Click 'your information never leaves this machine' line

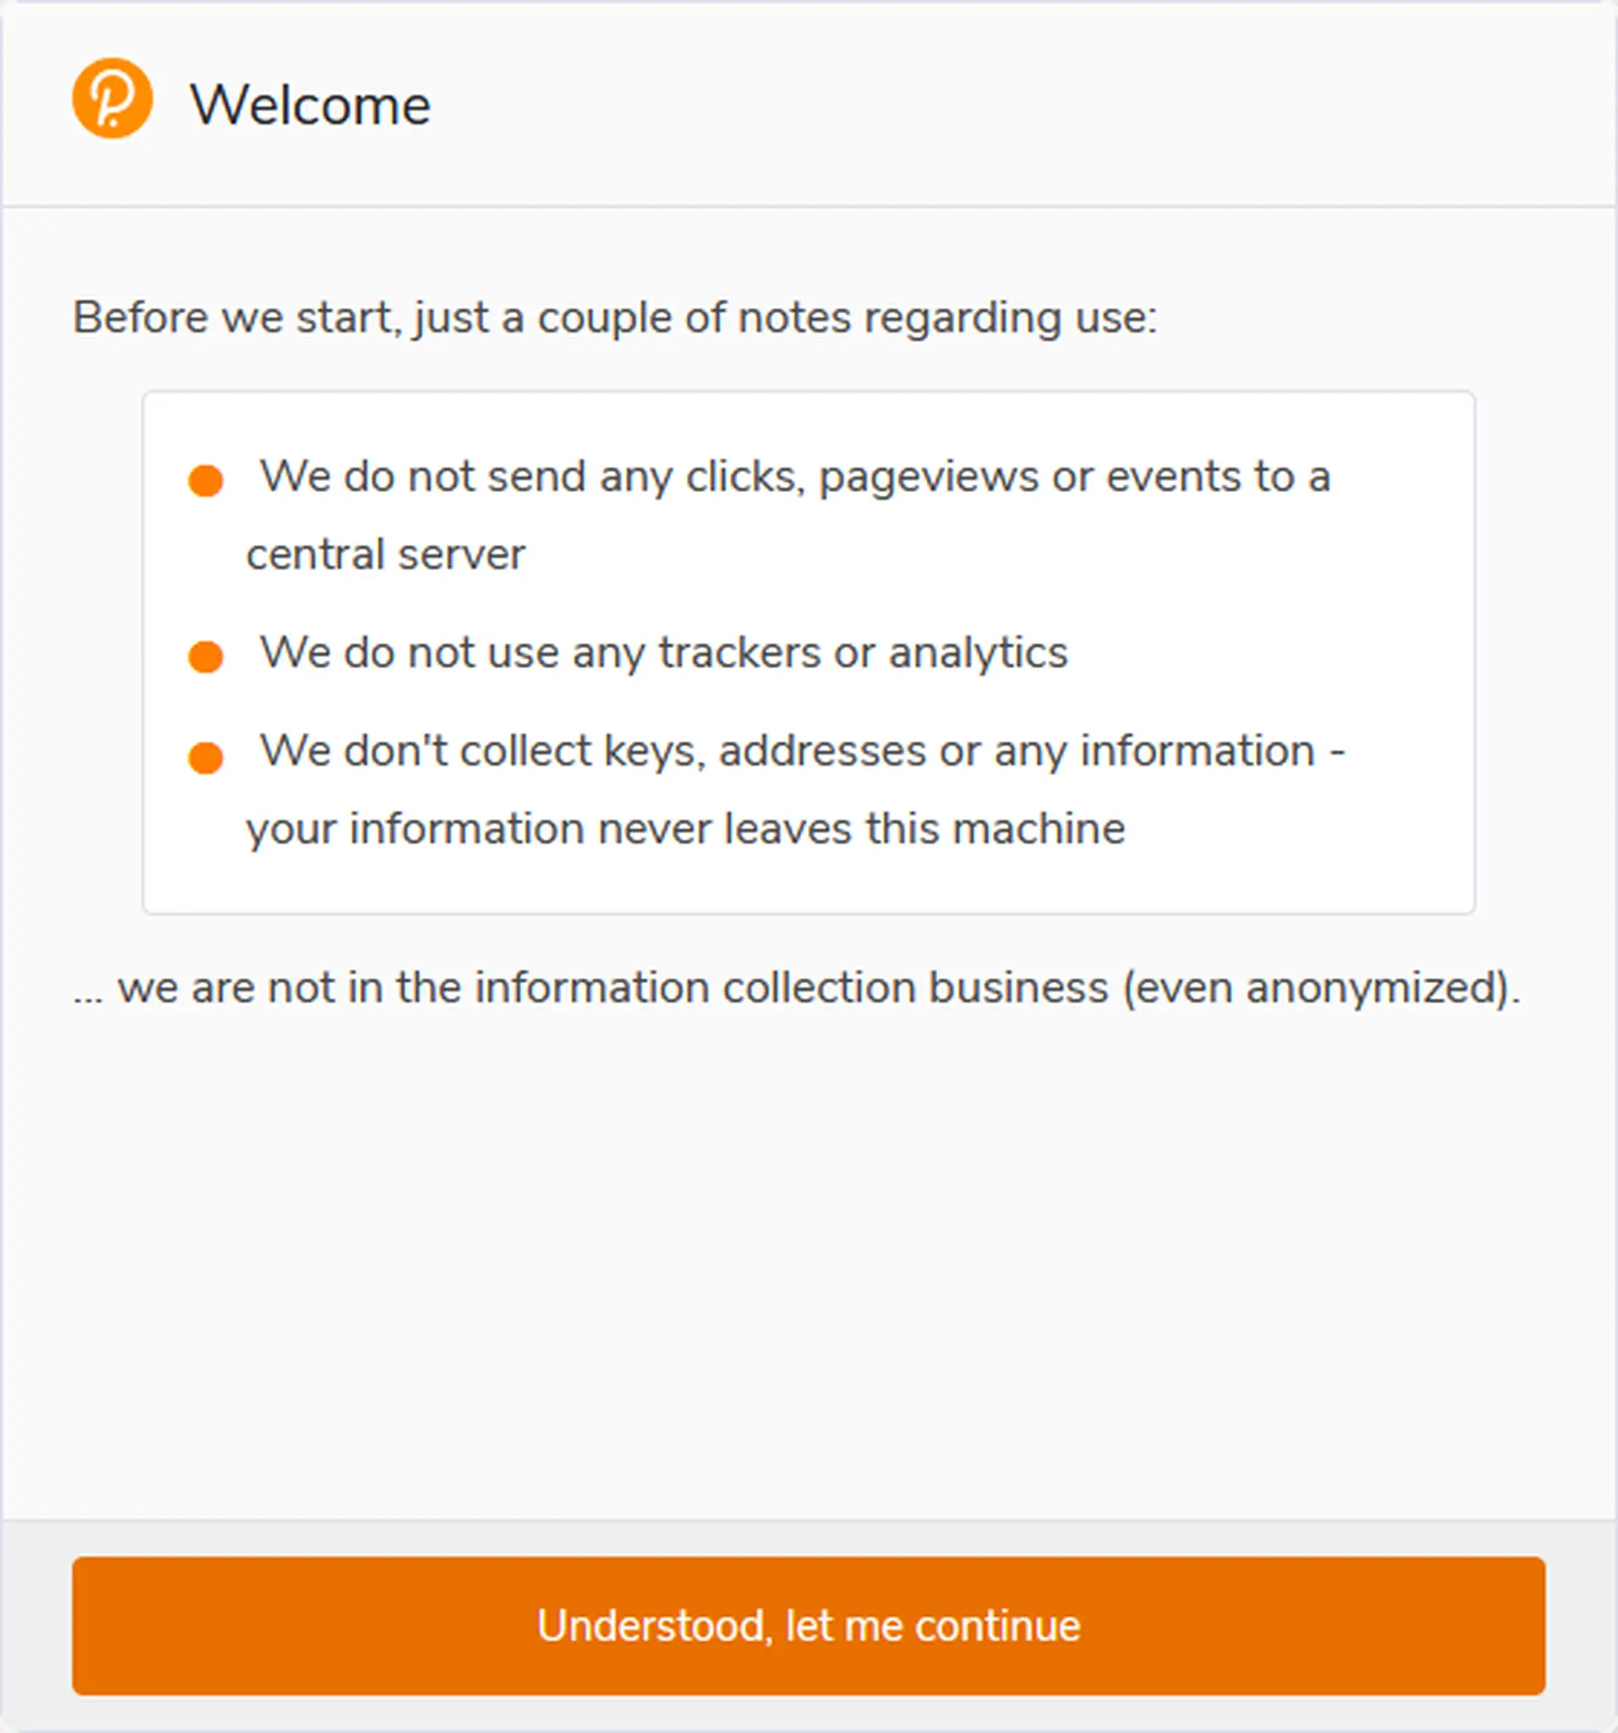click(x=685, y=828)
